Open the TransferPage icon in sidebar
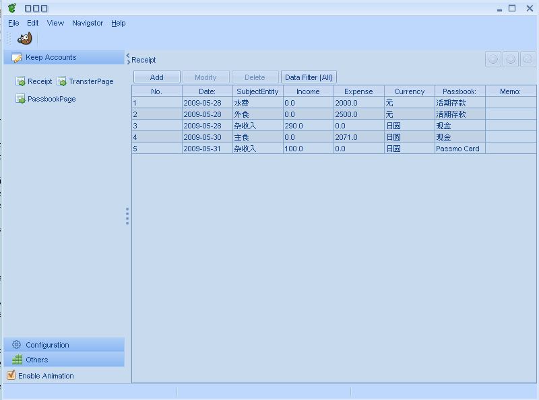Image resolution: width=539 pixels, height=400 pixels. [x=62, y=81]
